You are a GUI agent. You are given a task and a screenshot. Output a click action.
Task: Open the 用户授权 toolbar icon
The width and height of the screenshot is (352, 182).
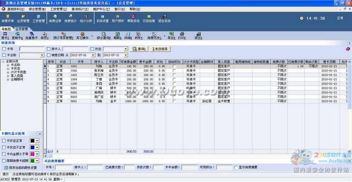pyautogui.click(x=118, y=18)
